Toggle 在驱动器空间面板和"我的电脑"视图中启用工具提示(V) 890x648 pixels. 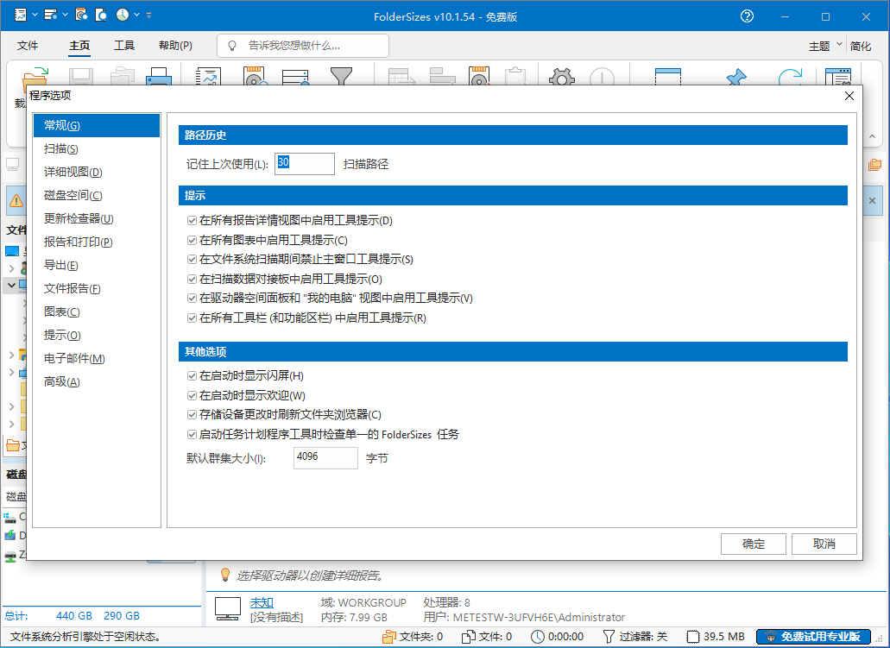point(192,299)
